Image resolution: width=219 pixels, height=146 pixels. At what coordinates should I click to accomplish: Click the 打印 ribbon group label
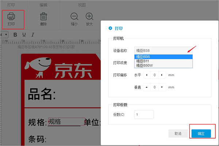pos(11,5)
